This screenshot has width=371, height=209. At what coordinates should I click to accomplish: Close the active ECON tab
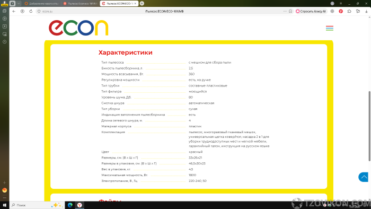tap(135, 4)
